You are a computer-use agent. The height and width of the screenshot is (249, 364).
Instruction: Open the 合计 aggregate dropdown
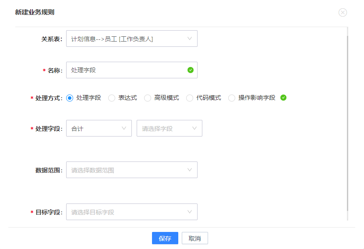click(x=99, y=128)
